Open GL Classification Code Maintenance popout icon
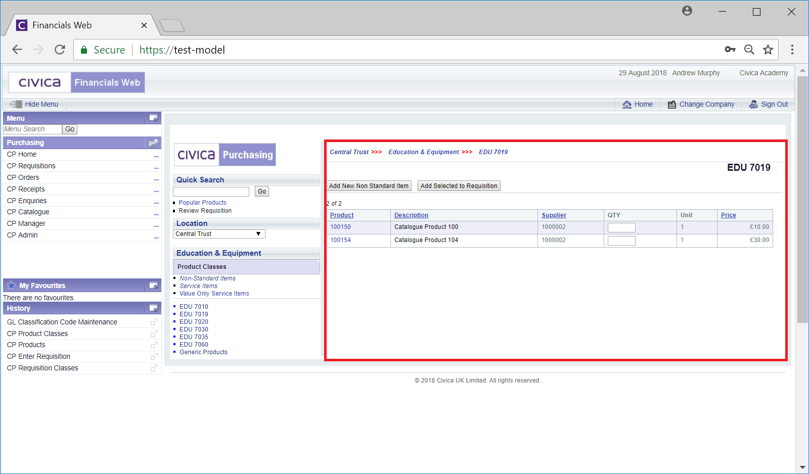This screenshot has width=809, height=474. (x=154, y=322)
